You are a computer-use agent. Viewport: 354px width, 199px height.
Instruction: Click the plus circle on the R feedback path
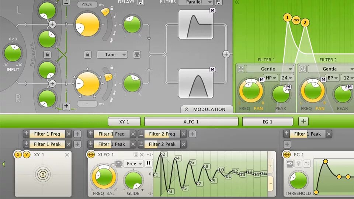tap(52, 84)
